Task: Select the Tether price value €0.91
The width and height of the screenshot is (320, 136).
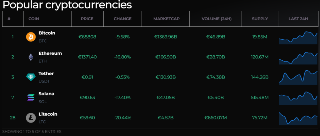Action: (87, 77)
